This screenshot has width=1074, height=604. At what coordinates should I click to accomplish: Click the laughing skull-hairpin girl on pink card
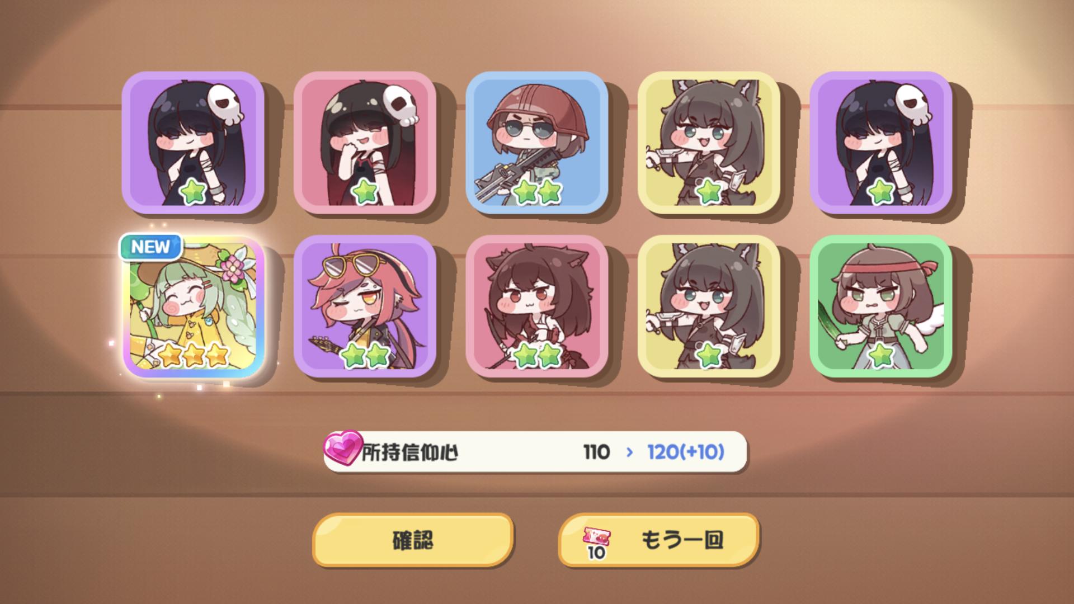[365, 143]
